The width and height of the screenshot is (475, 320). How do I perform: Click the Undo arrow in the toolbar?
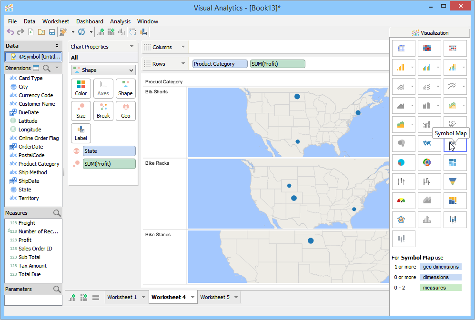(x=10, y=32)
